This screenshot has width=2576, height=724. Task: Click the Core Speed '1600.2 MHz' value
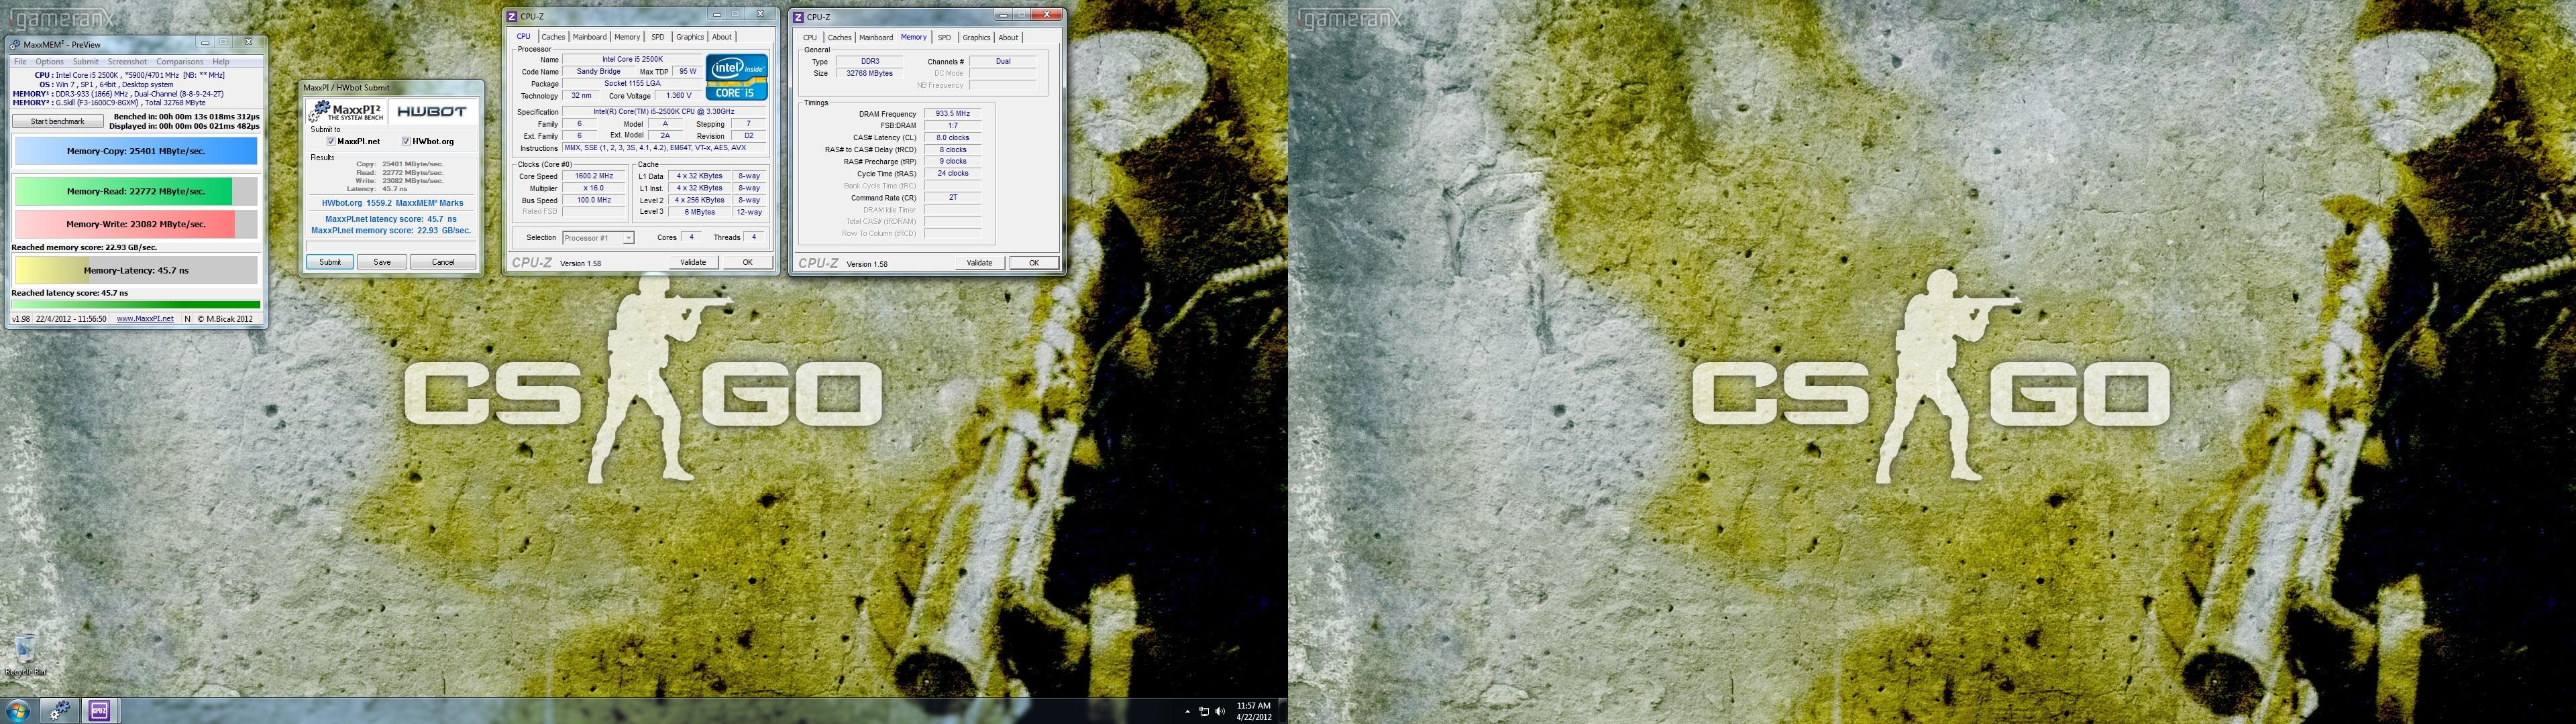pos(594,176)
